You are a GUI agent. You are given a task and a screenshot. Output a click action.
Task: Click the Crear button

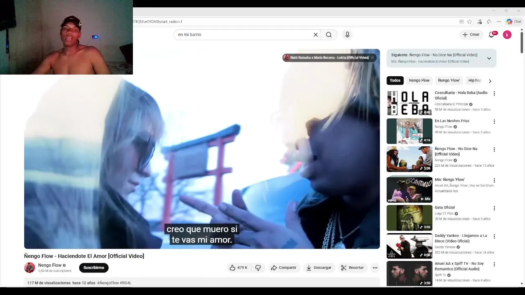(471, 35)
